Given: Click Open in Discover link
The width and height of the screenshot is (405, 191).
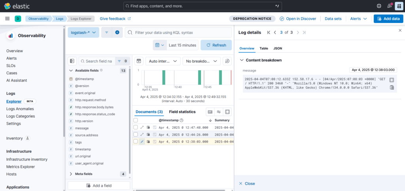Looking at the screenshot, I should pos(298,19).
